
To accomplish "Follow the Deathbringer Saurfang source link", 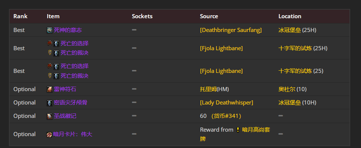I will click(231, 30).
